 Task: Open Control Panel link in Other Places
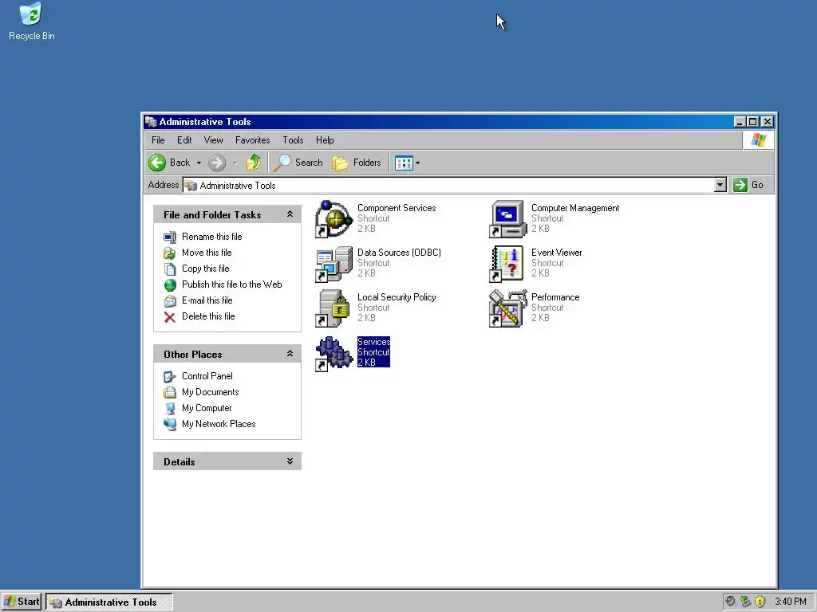(207, 376)
